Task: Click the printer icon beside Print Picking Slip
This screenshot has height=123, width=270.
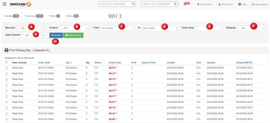Action: coord(7,50)
